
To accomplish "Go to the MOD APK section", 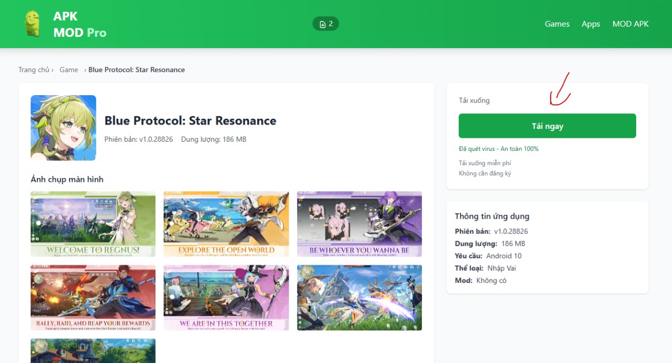I will click(630, 24).
